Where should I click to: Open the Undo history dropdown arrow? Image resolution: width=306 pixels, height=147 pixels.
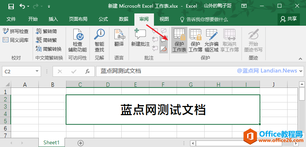(x=28, y=7)
